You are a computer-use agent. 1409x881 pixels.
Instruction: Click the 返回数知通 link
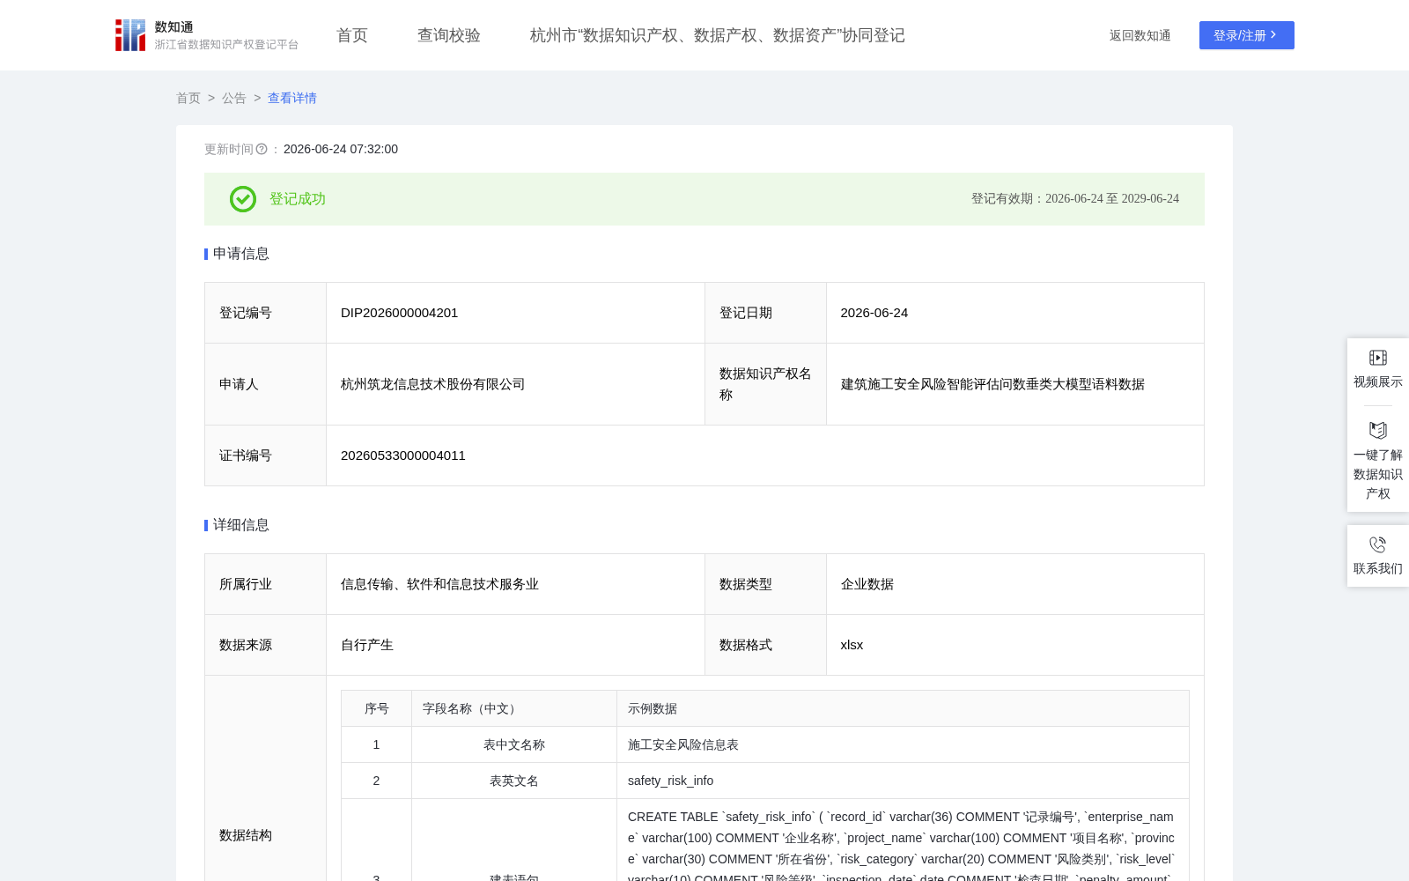1140,35
